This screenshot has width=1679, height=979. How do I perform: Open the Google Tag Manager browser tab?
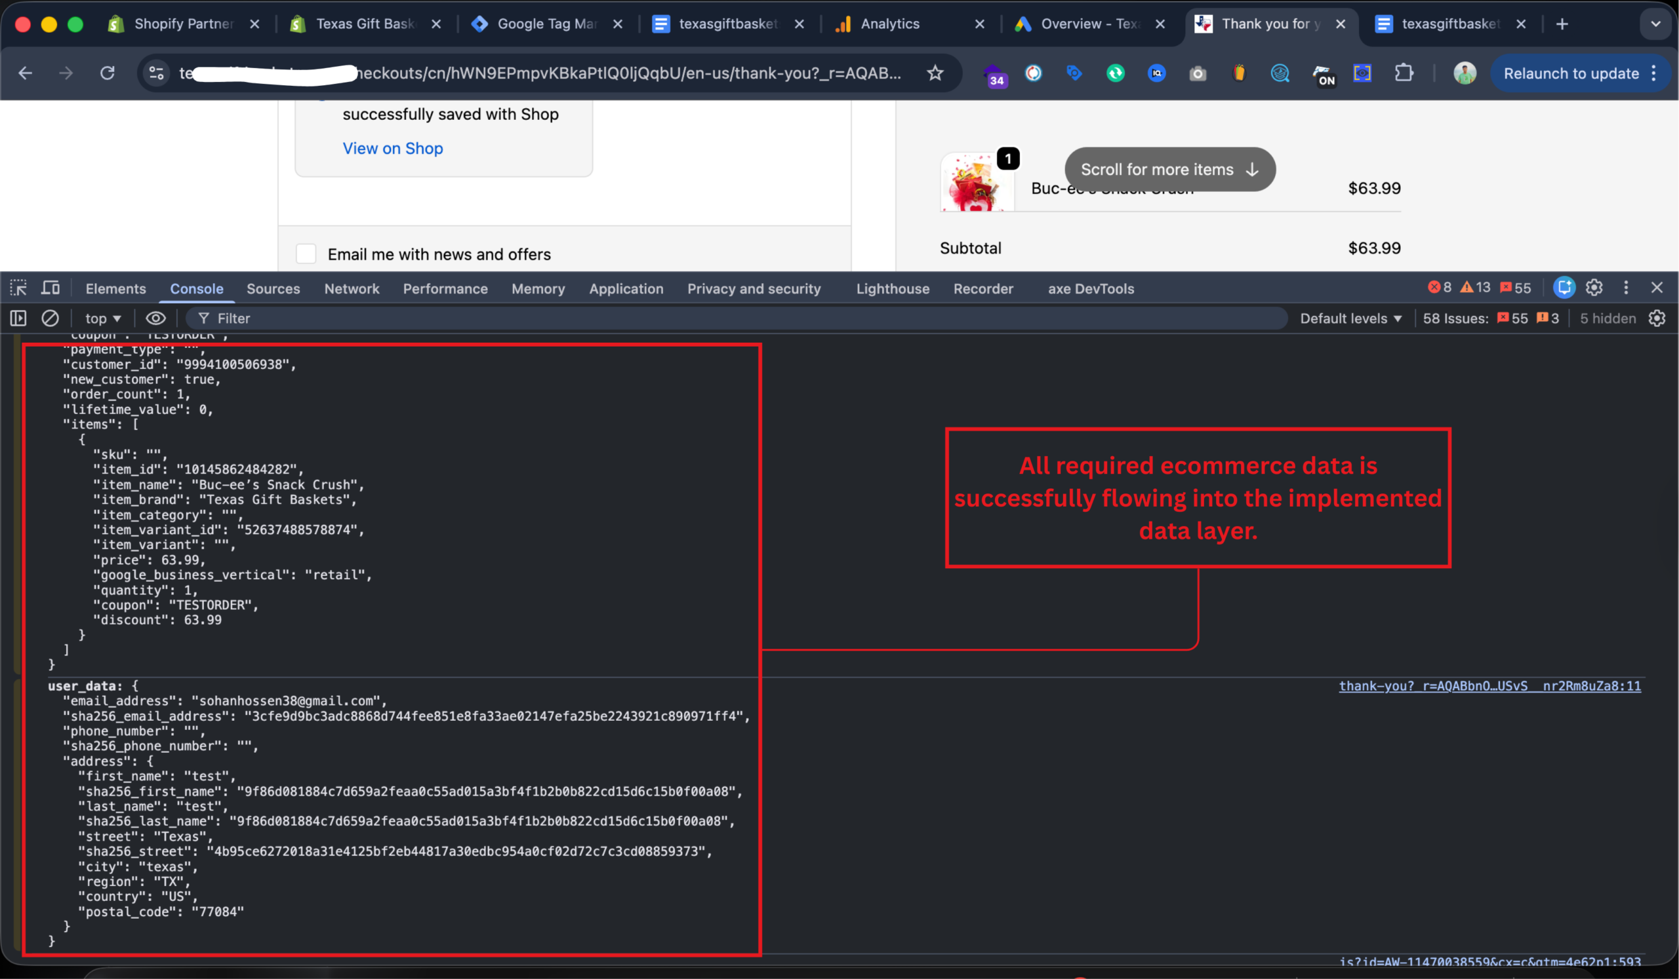click(x=546, y=24)
